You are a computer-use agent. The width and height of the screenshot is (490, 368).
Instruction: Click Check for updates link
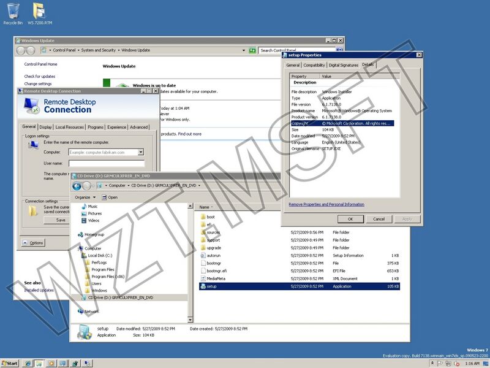coord(39,76)
